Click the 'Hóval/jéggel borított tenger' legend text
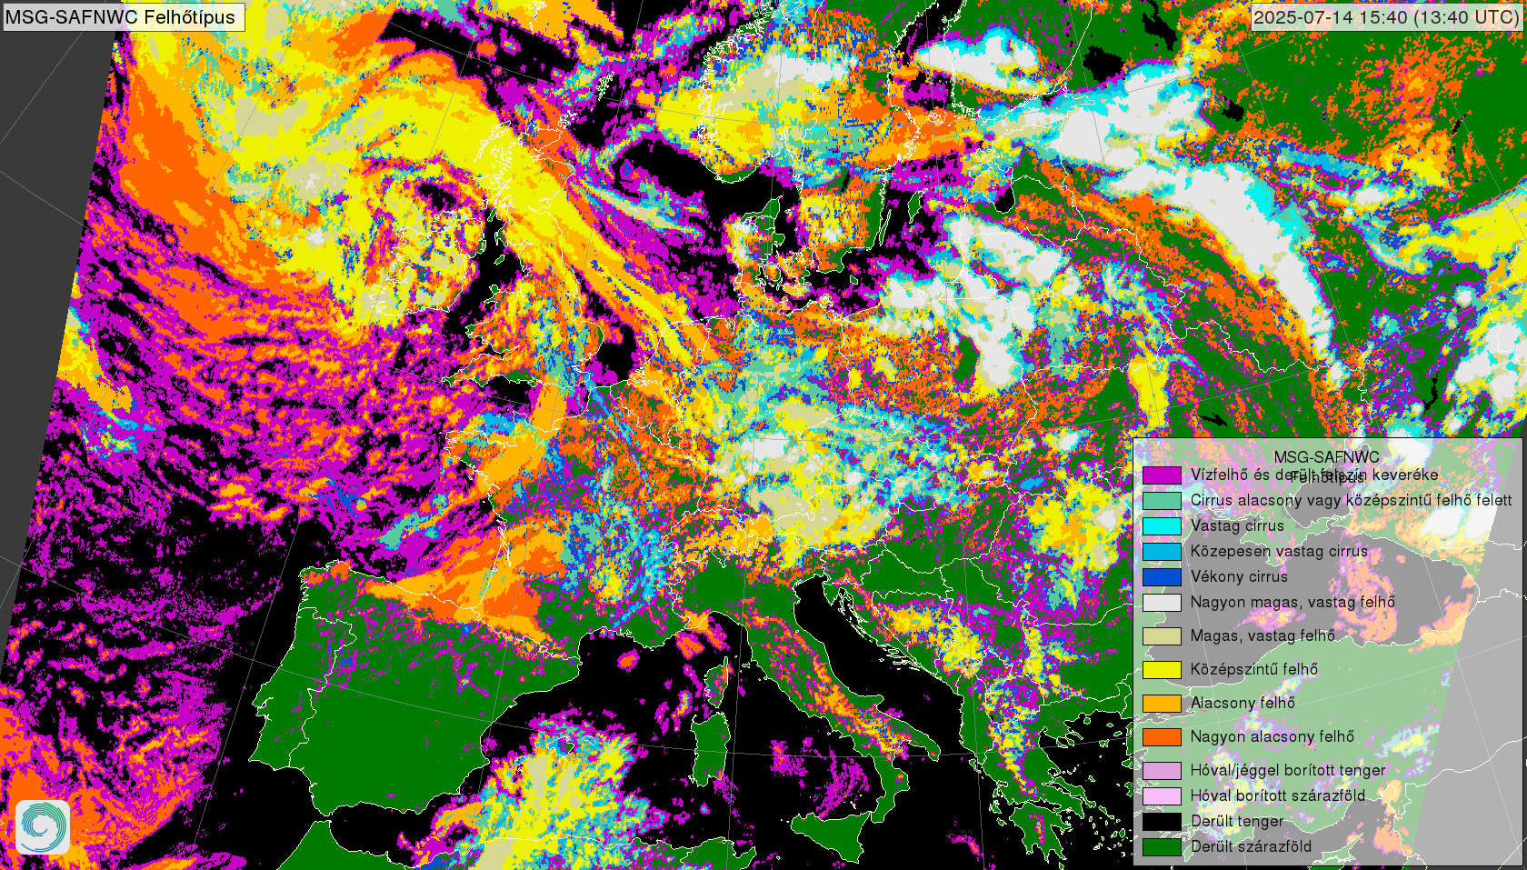1527x870 pixels. [x=1288, y=770]
